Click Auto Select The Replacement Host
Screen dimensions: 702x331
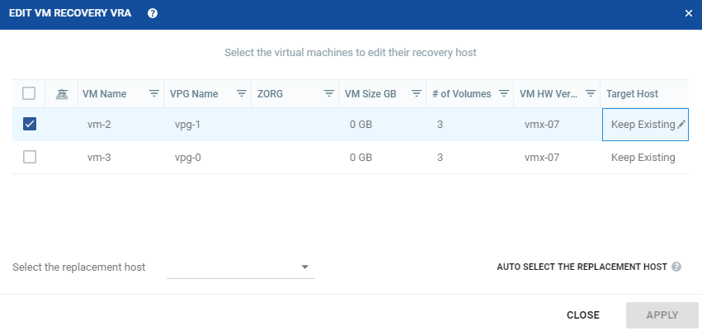pyautogui.click(x=582, y=267)
